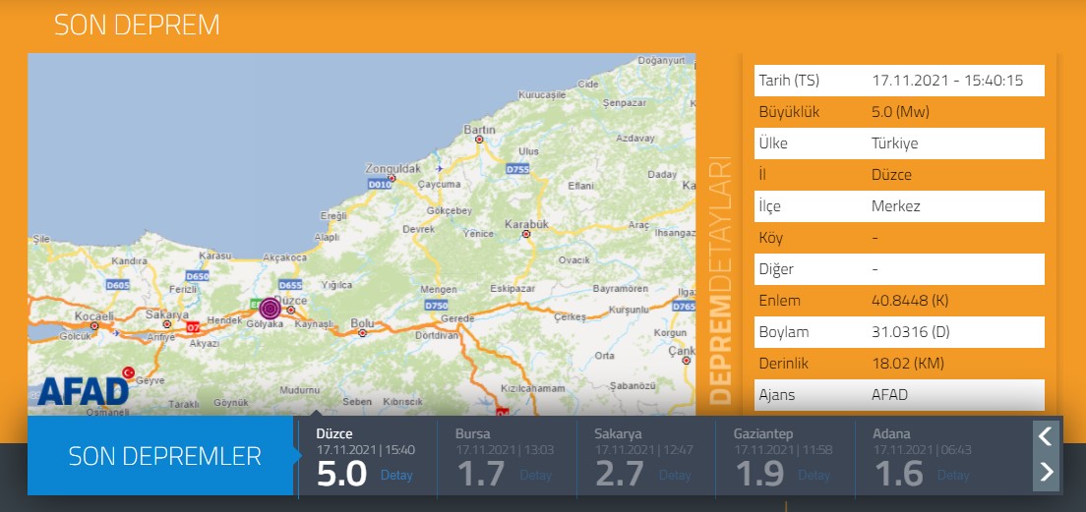Click the D605 road shield

click(x=118, y=285)
